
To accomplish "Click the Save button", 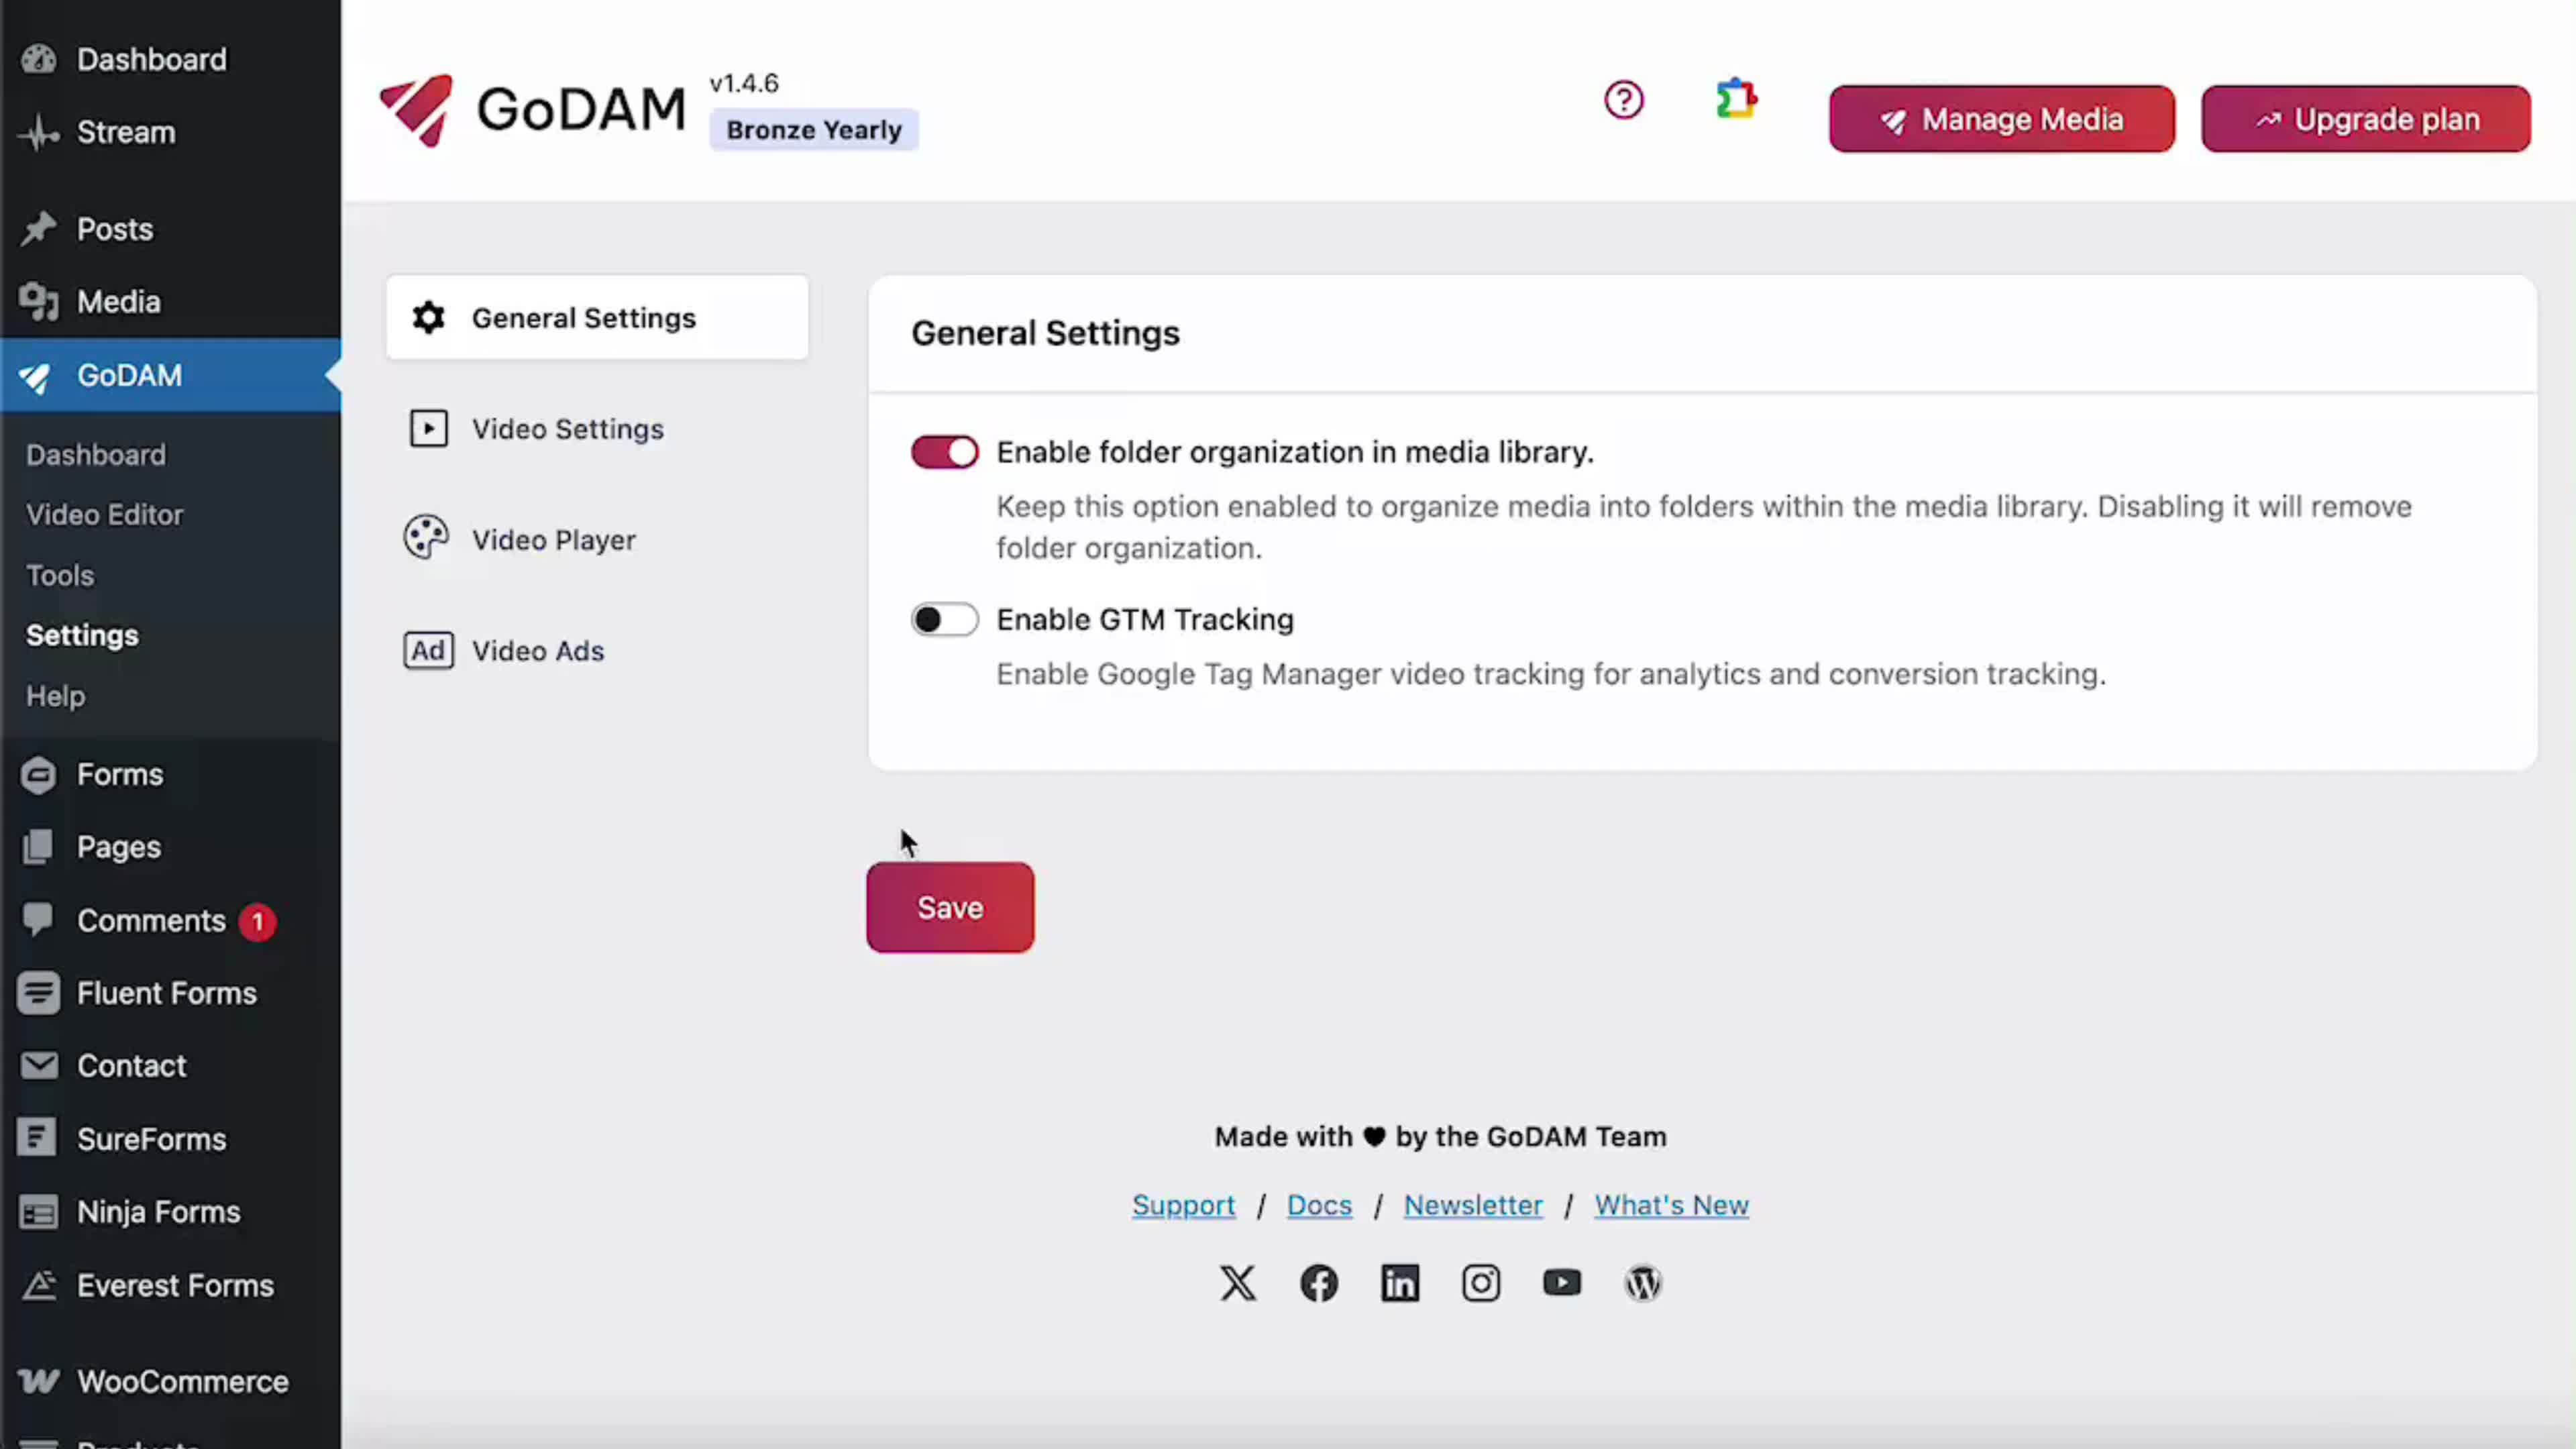I will (x=949, y=907).
